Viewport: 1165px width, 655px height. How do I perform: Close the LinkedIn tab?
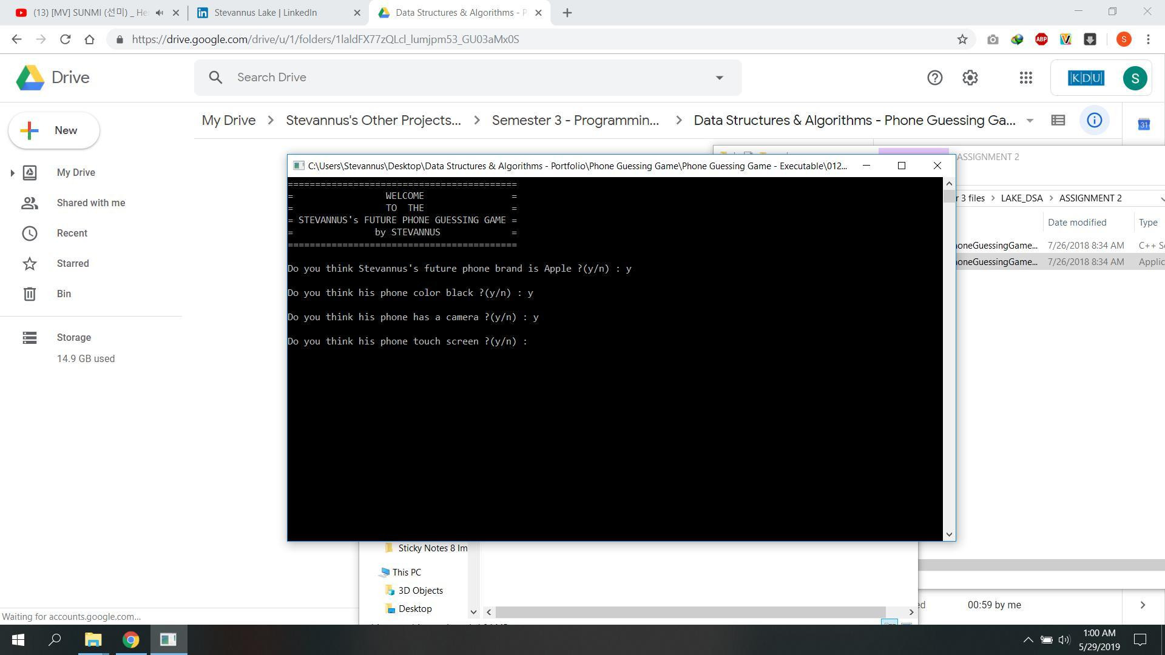(x=357, y=13)
